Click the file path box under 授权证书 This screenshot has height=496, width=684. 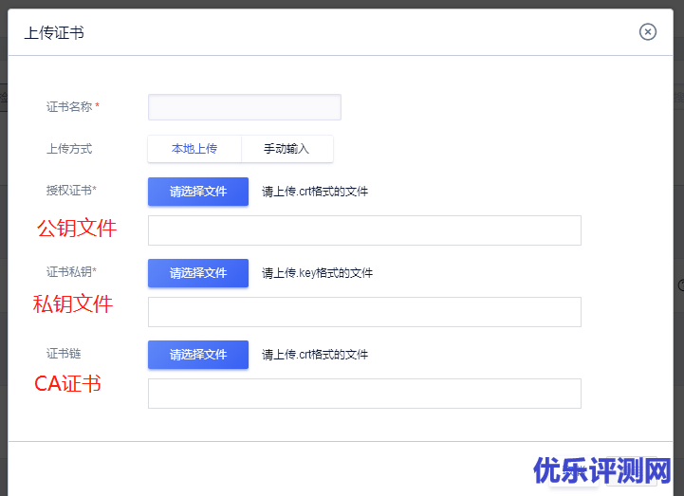[x=364, y=230]
